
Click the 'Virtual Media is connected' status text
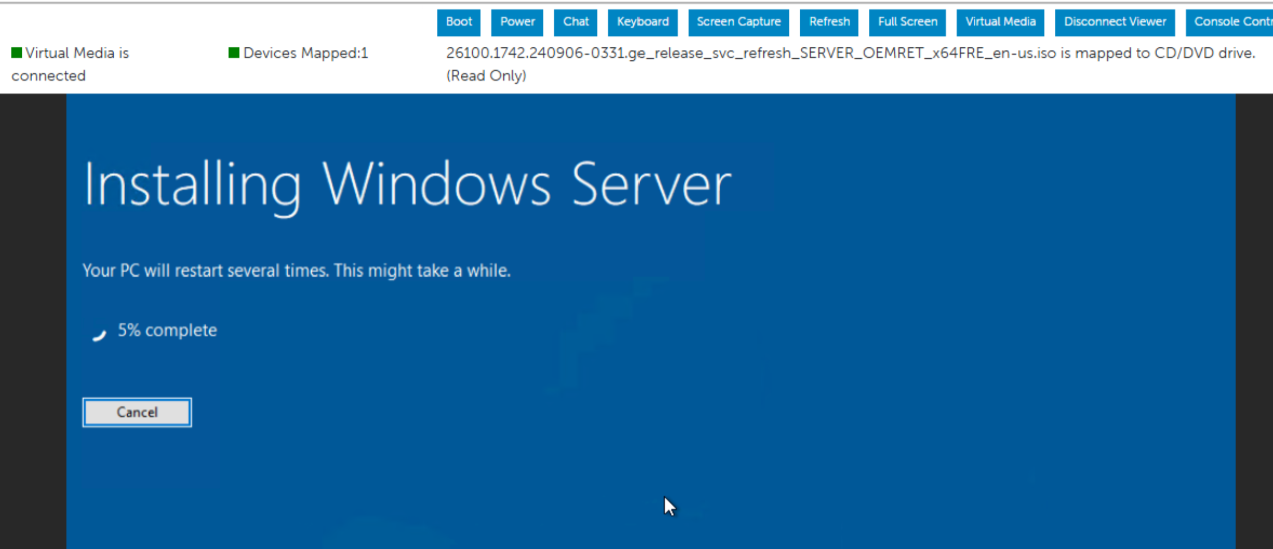(70, 64)
